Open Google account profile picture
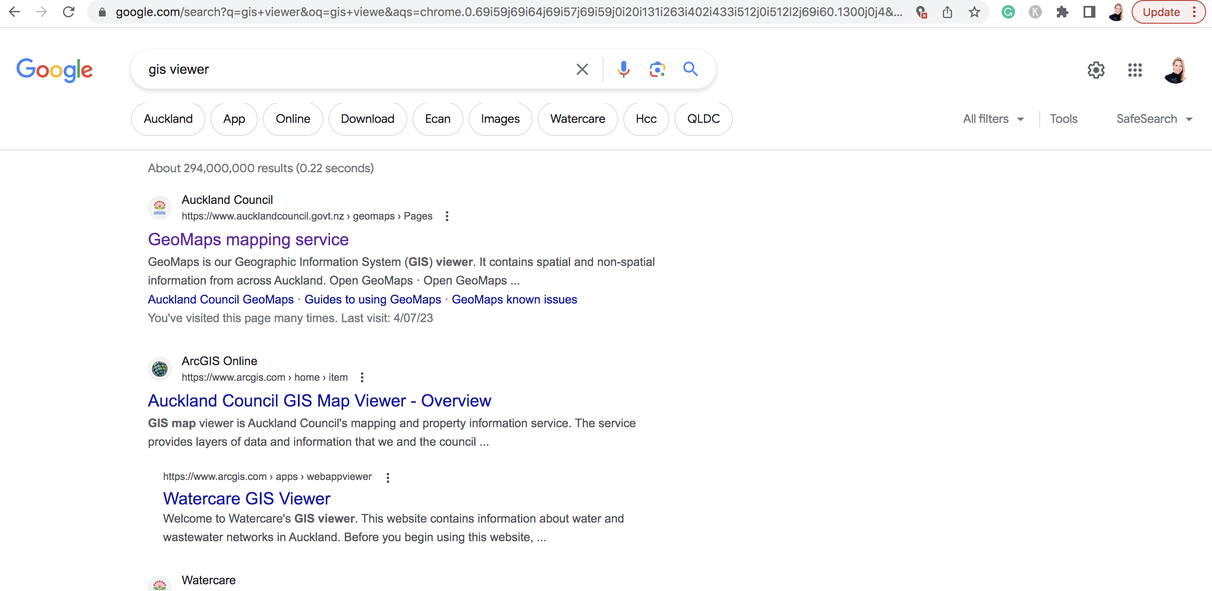 (x=1176, y=70)
